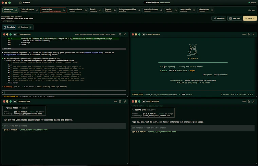Click the 'tab agents' hint text
This screenshot has width=258, height=166.
click(x=207, y=75)
